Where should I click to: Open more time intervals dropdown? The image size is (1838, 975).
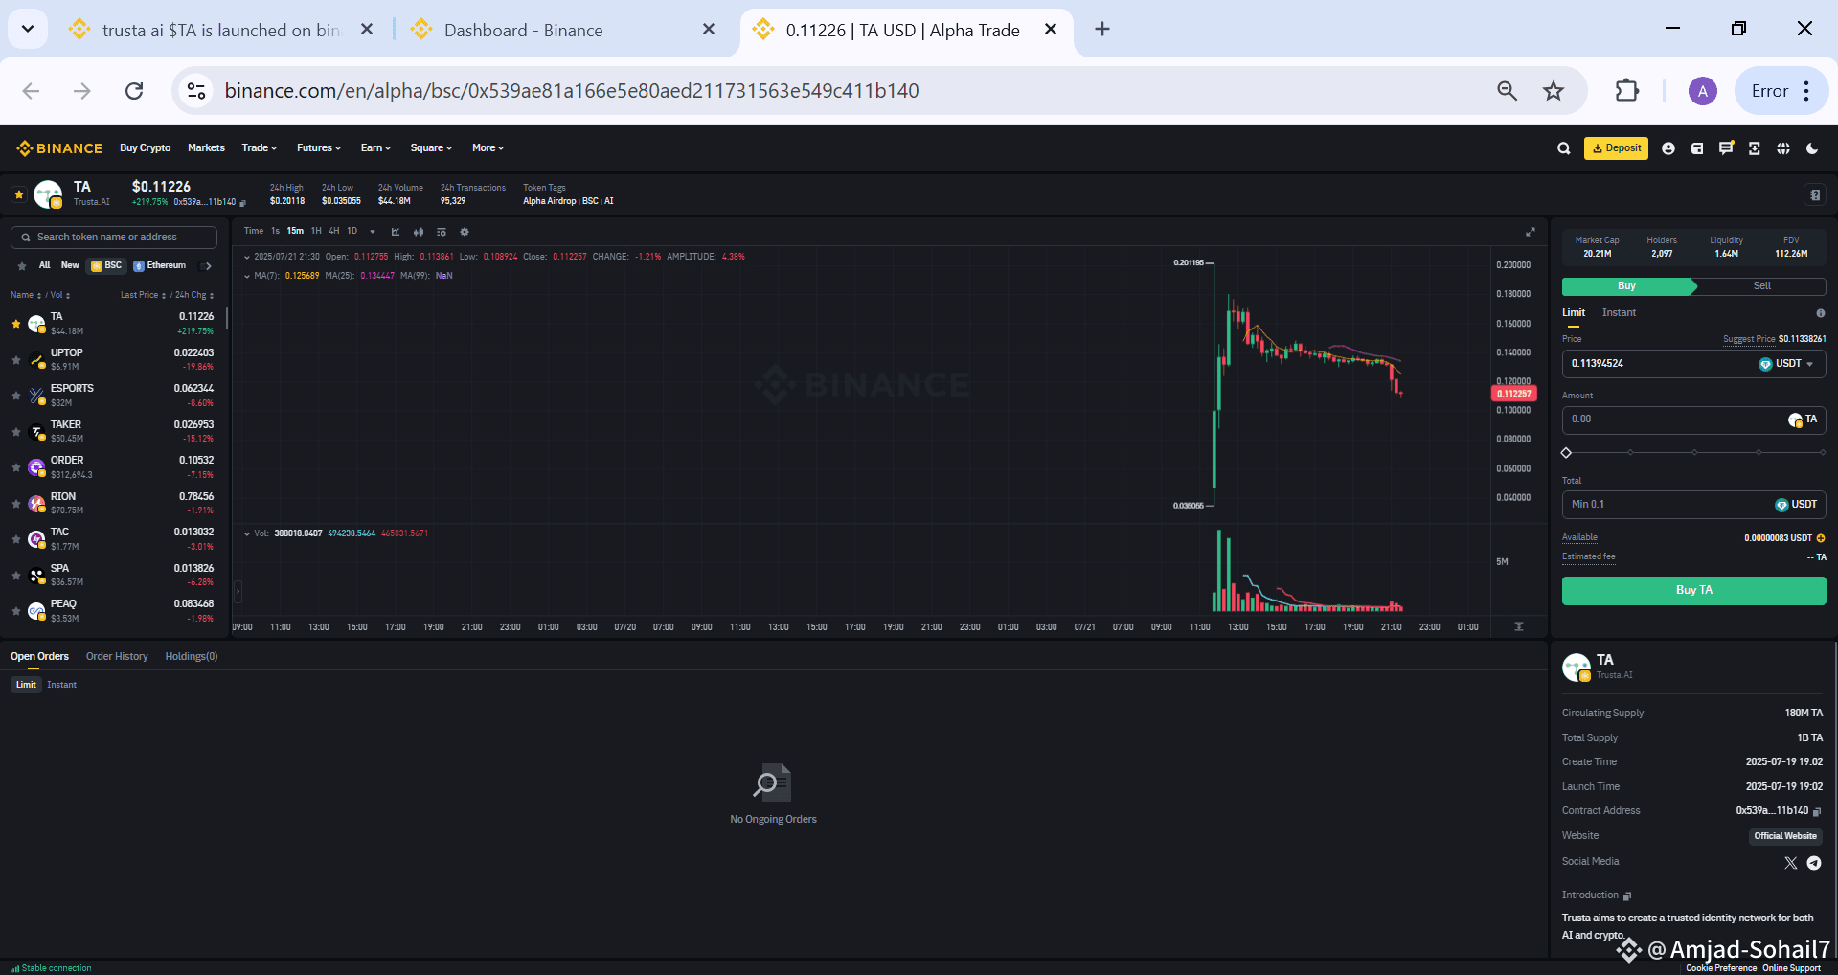(373, 232)
